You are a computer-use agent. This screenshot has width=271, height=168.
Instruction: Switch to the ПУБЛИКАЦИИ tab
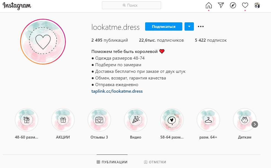pyautogui.click(x=112, y=162)
